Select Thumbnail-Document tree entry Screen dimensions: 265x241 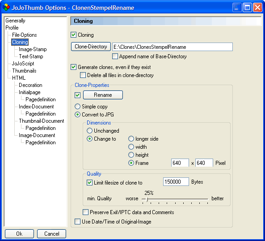pyautogui.click(x=42, y=121)
